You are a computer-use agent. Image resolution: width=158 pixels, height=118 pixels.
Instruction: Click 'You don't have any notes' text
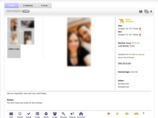tap(25, 103)
